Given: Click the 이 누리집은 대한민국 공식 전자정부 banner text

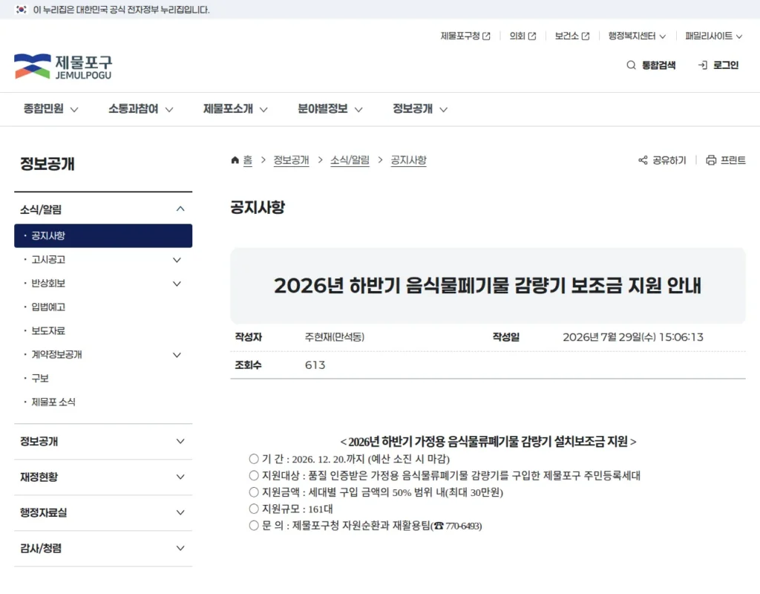Looking at the screenshot, I should [121, 10].
